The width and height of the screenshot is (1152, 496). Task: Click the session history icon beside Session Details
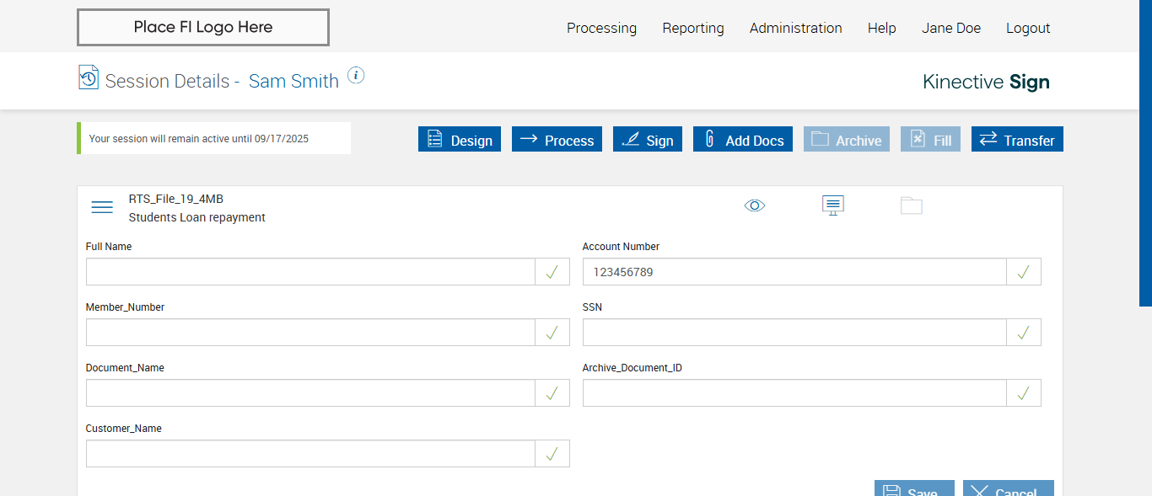88,77
